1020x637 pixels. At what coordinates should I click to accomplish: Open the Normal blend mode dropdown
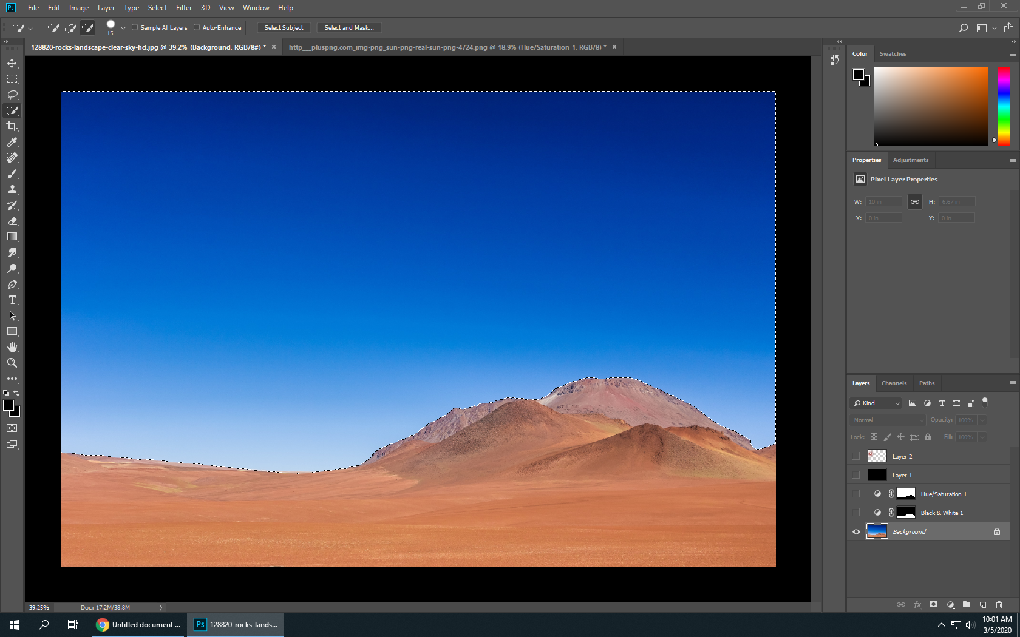point(887,420)
